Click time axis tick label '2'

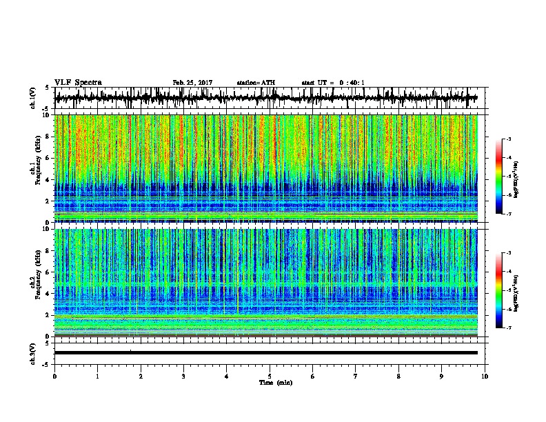coord(141,376)
